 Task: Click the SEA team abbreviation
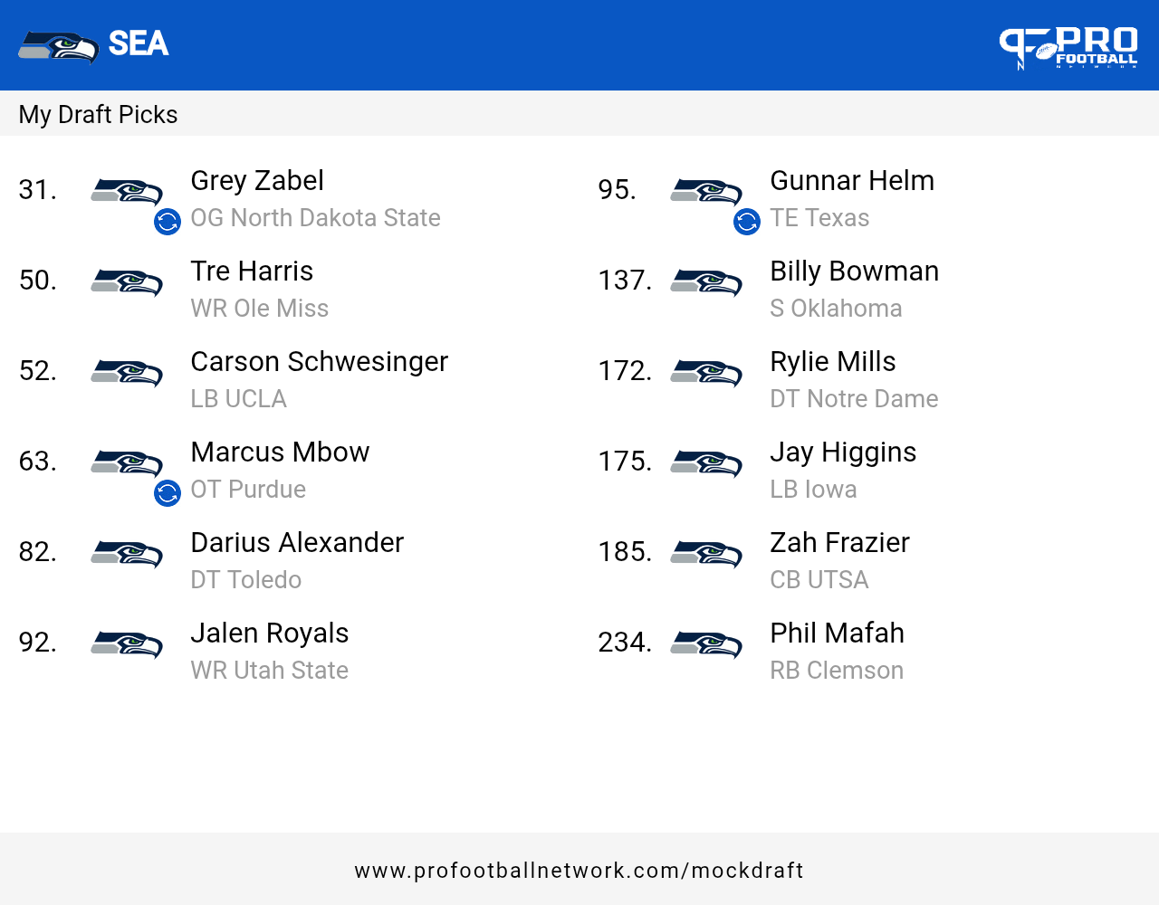click(x=139, y=43)
